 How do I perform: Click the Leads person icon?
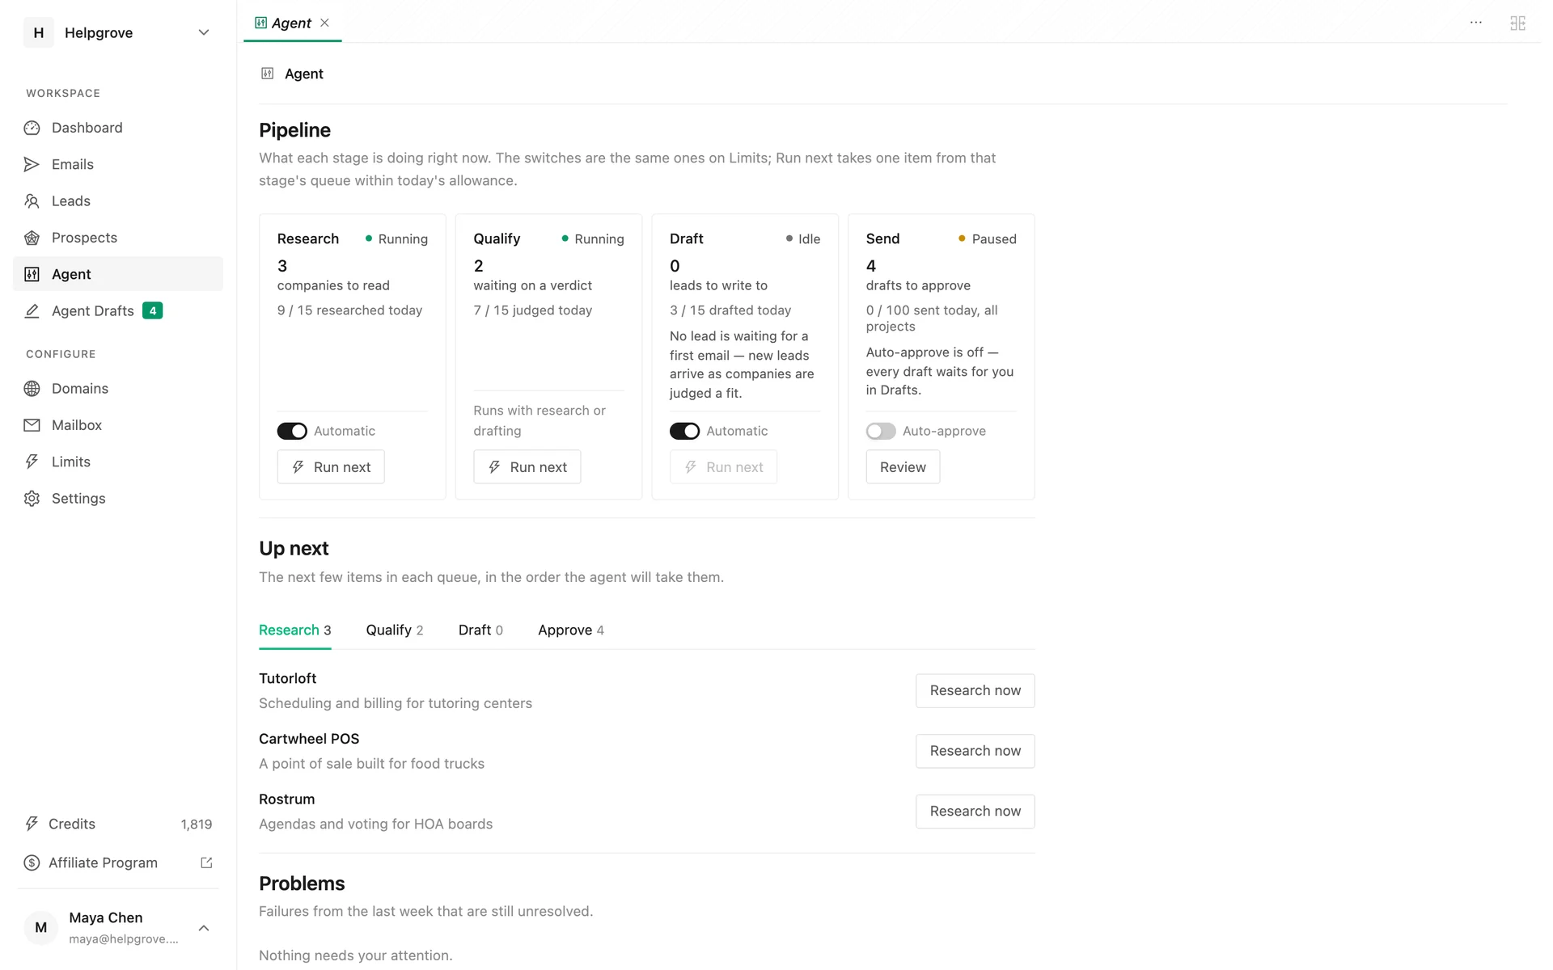tap(32, 200)
